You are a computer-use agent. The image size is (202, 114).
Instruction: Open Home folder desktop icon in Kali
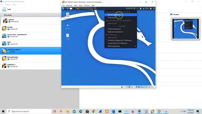coord(67,27)
